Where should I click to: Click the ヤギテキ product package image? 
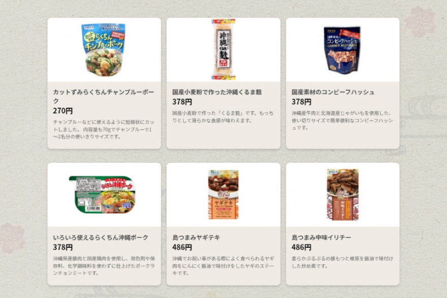223,195
